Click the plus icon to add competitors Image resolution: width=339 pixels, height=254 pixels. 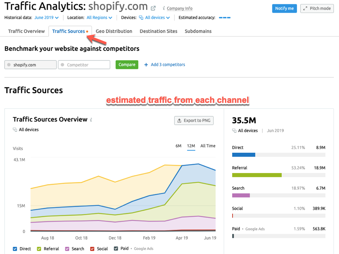coord(146,65)
